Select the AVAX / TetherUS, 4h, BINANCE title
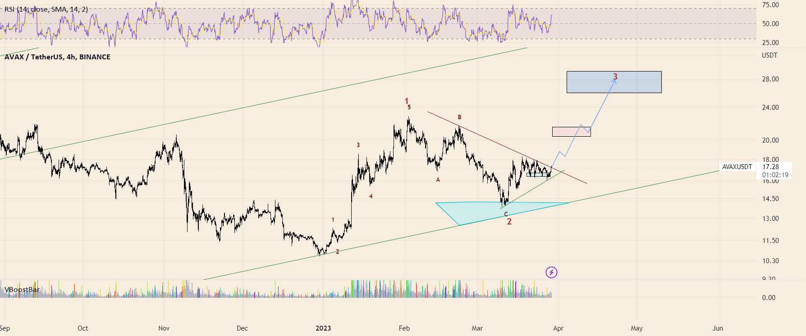Viewport: 806px width, 336px height. 57,57
